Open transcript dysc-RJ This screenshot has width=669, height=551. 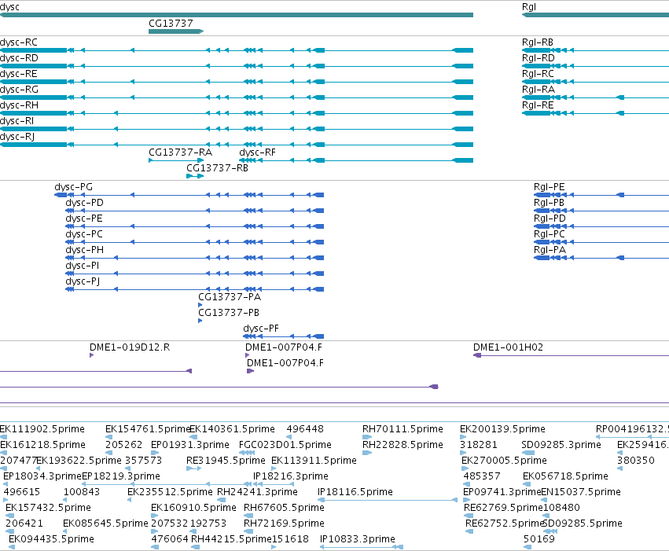point(17,137)
